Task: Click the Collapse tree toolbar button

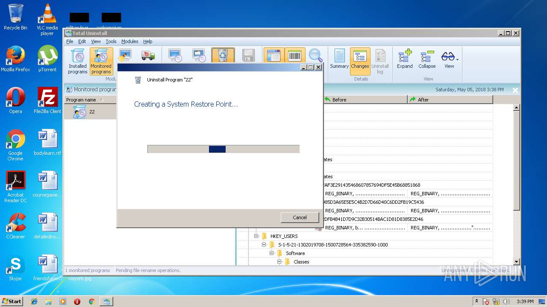Action: [427, 60]
